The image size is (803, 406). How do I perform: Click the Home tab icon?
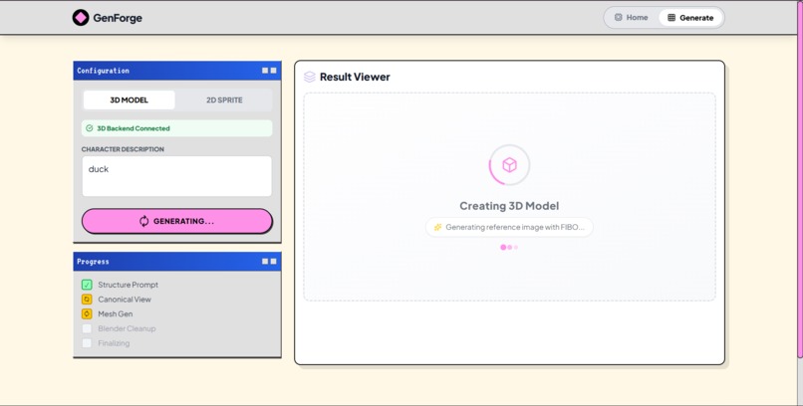coord(618,17)
